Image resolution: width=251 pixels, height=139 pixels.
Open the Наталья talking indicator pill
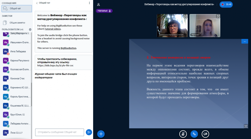coord(104,11)
